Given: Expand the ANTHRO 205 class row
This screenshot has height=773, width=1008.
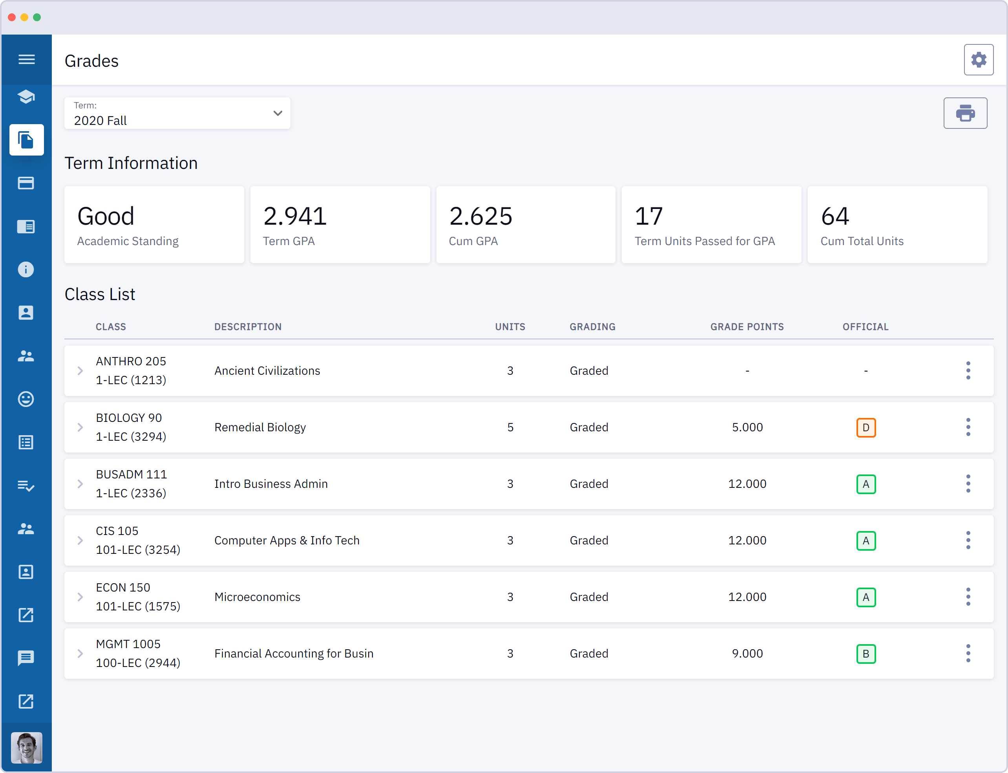Looking at the screenshot, I should (x=80, y=370).
